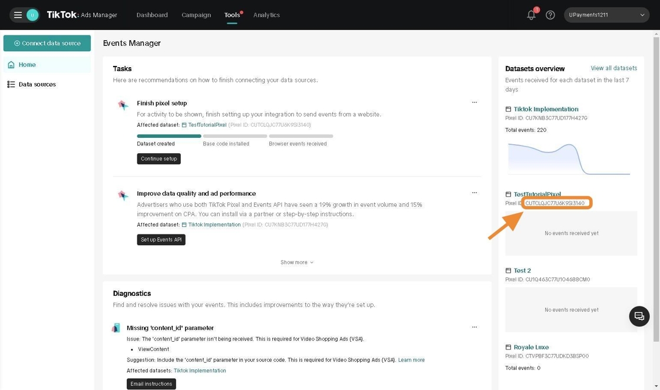
Task: Open Tiktok Implementation link under Affected datasets
Action: pyautogui.click(x=200, y=371)
